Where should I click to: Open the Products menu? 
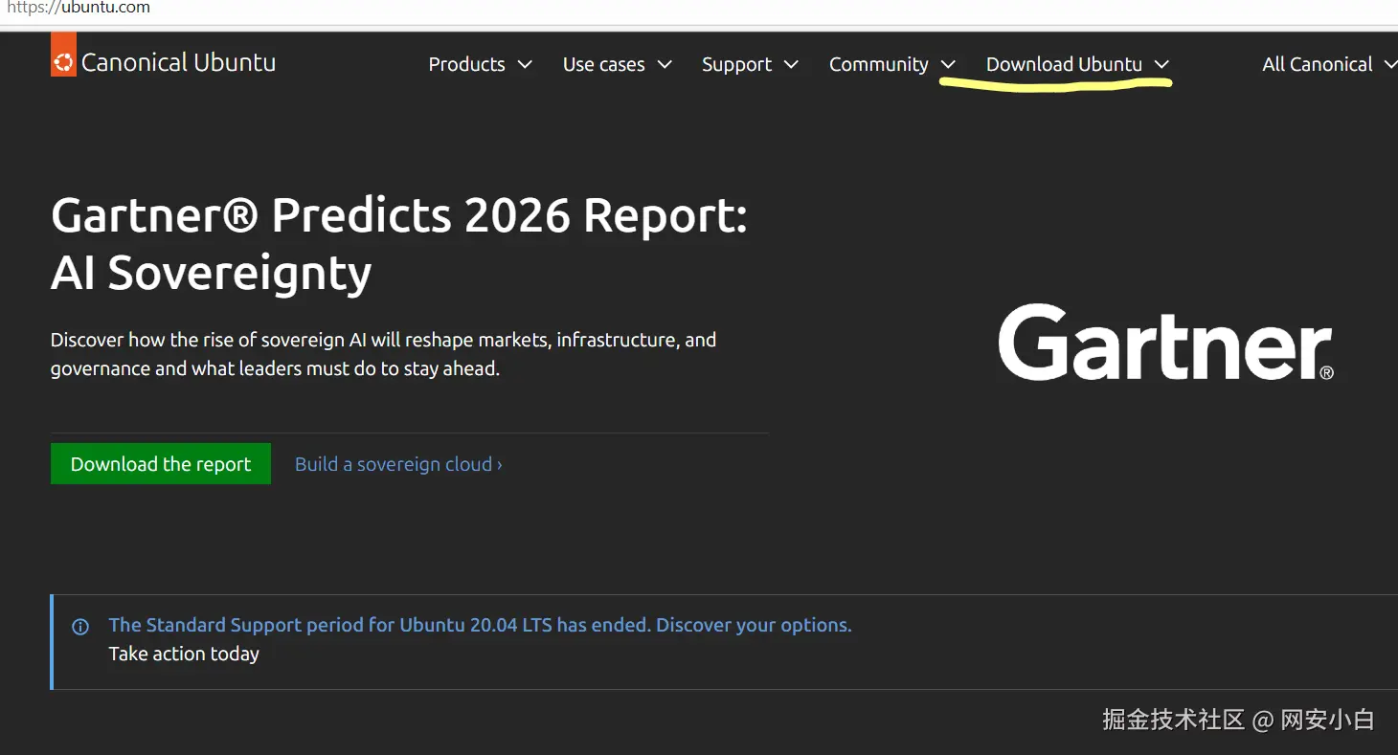click(x=480, y=64)
